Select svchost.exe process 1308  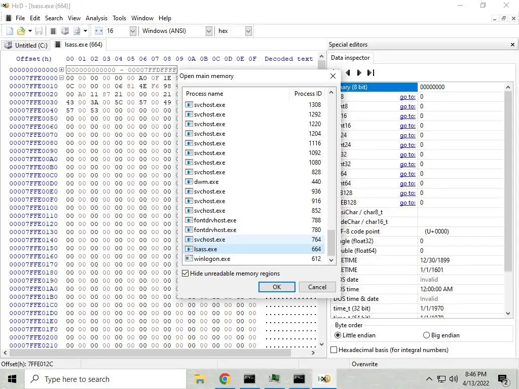(x=254, y=104)
